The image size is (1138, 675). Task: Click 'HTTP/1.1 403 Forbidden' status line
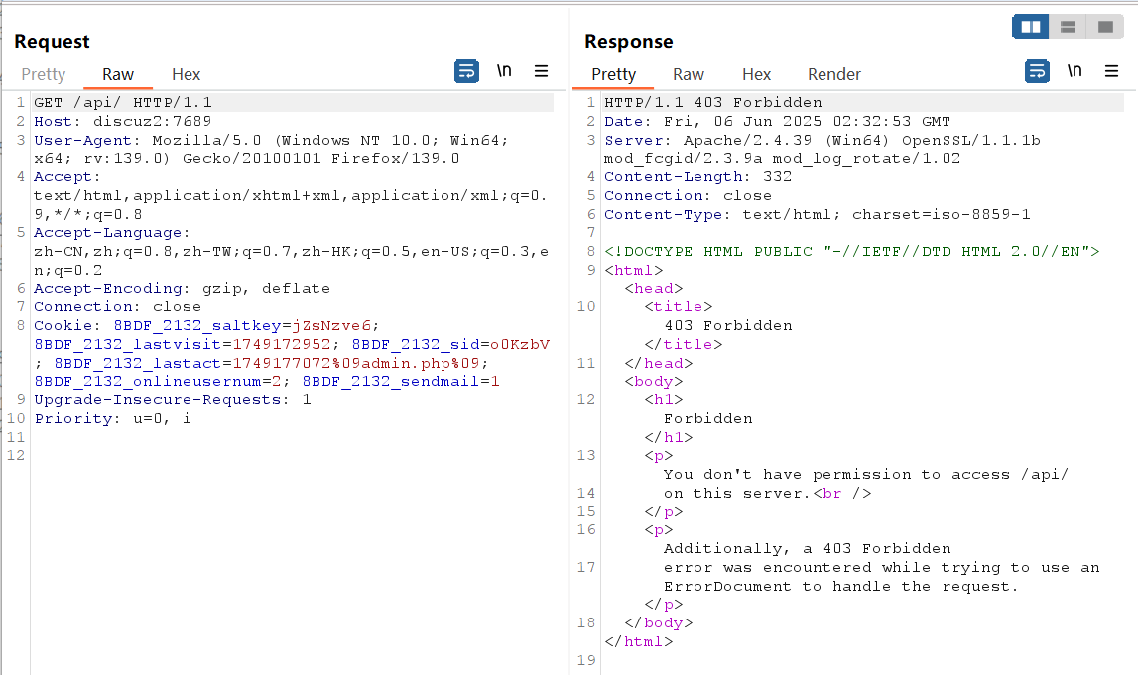(713, 102)
